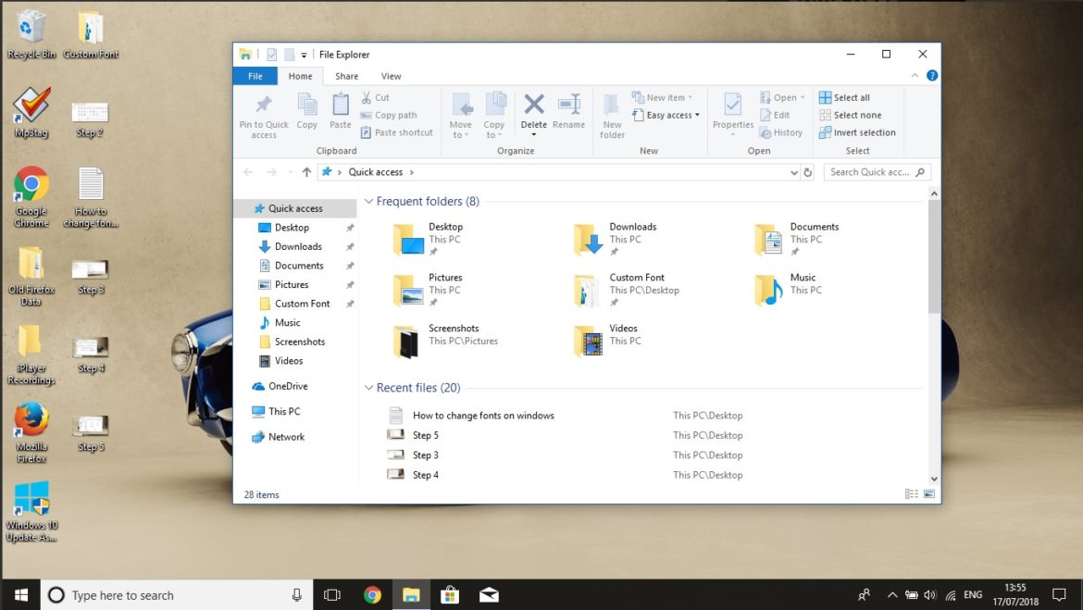Navigate up one folder level
1083x610 pixels.
pos(306,171)
